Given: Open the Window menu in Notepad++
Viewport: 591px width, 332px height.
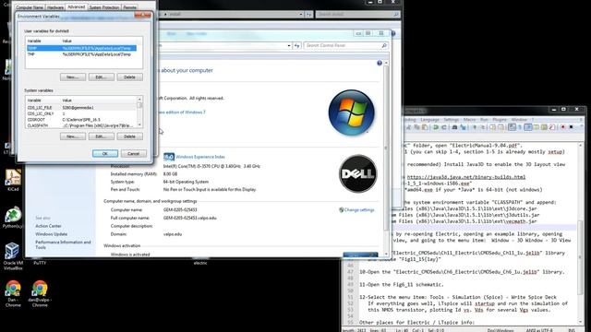Looking at the screenshot, I should click(x=519, y=120).
